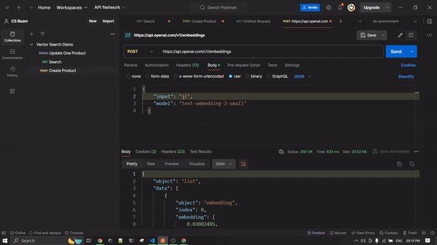Click the blue Send button
This screenshot has height=245, width=437.
coord(396,52)
